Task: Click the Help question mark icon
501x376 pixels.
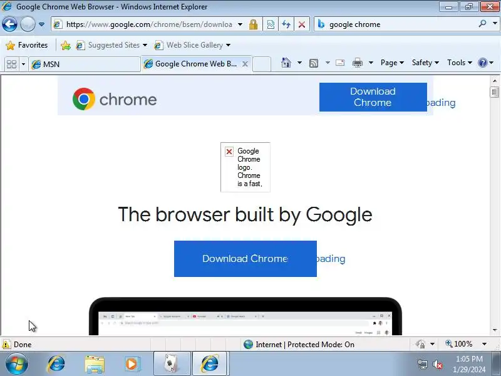Action: 482,63
